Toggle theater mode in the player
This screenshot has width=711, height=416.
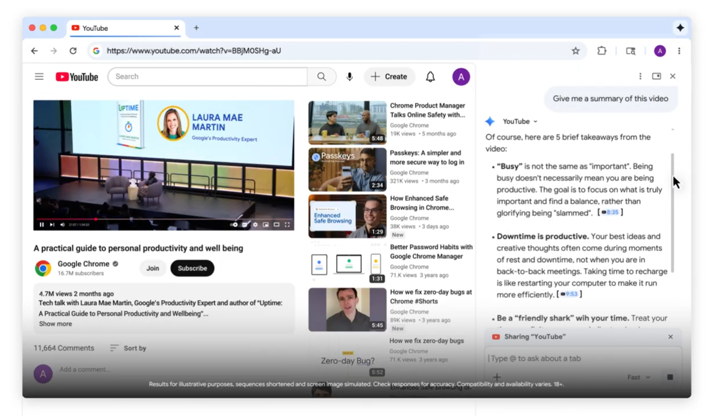[276, 225]
